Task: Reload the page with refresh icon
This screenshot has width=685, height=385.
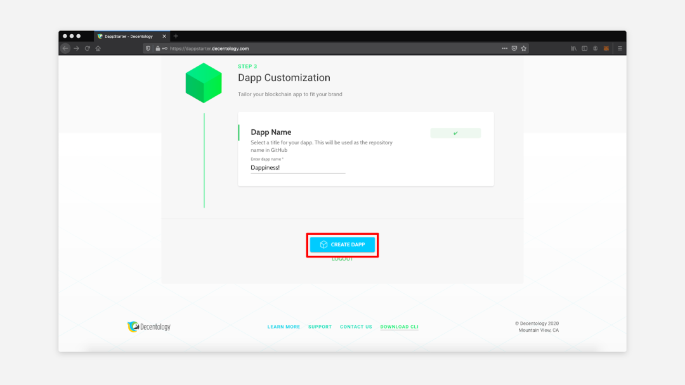Action: pos(88,48)
